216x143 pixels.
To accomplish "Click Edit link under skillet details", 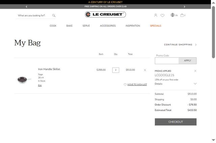I will tap(40, 85).
